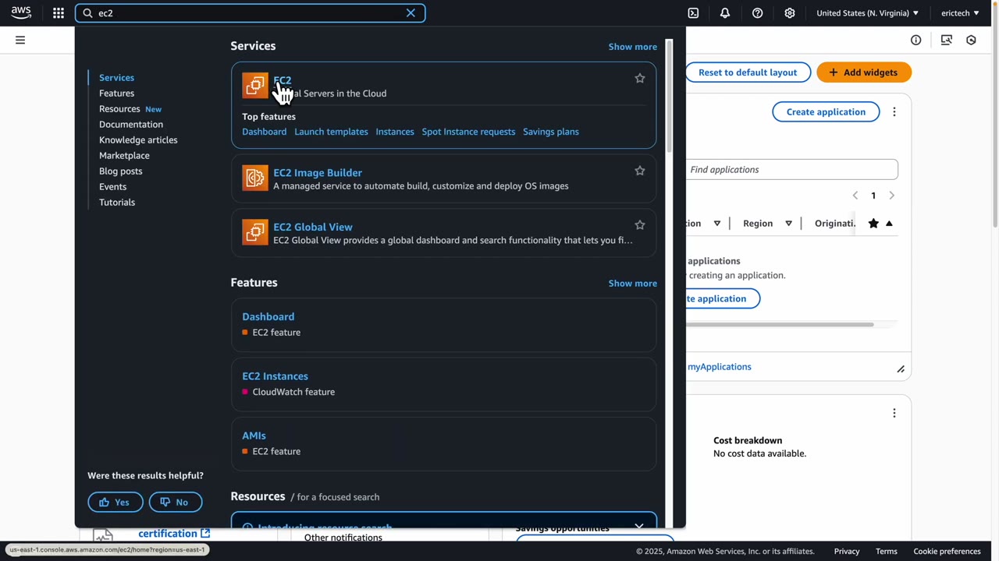Go to next applications page arrow

(x=891, y=196)
